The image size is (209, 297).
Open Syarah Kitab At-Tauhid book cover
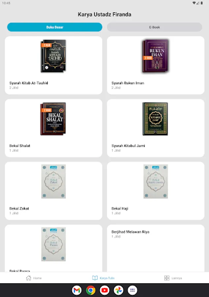click(53, 56)
